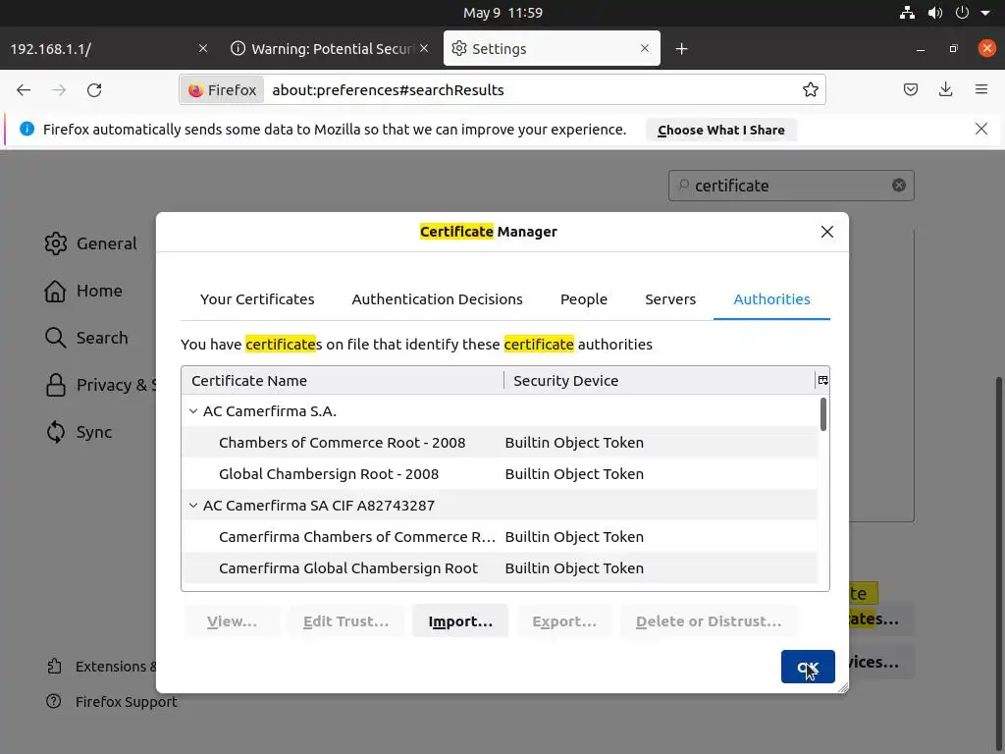The height and width of the screenshot is (754, 1005).
Task: Click the date and time in top bar
Action: [502, 12]
